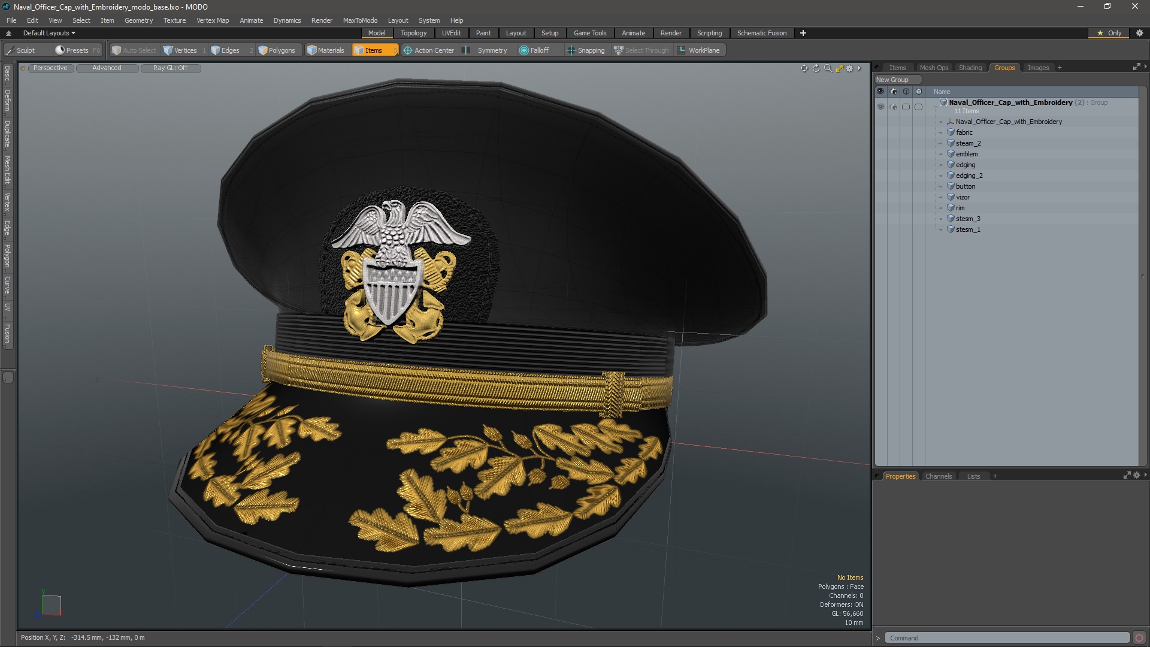Add a new panel tab next to Images

click(x=1060, y=68)
